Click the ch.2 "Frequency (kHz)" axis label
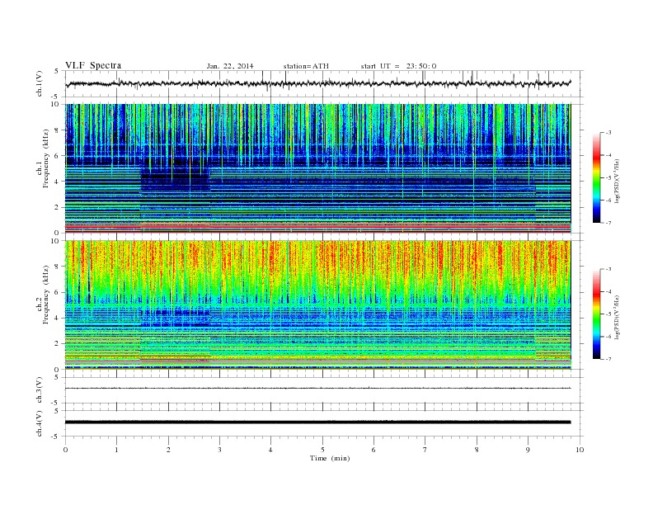 point(45,294)
